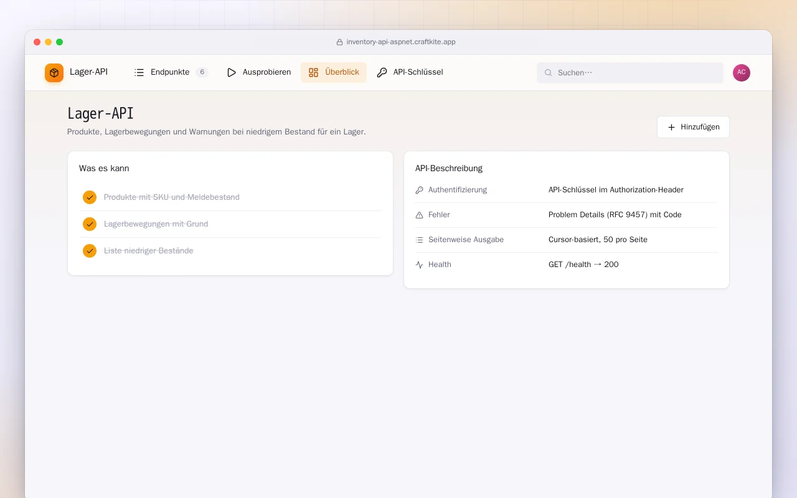This screenshot has width=797, height=498.
Task: Uncheck 'Liste niedriger Bestände'
Action: pos(90,251)
